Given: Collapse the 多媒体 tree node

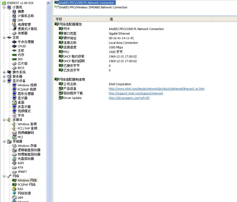Looking at the screenshot, I should tap(4, 120).
